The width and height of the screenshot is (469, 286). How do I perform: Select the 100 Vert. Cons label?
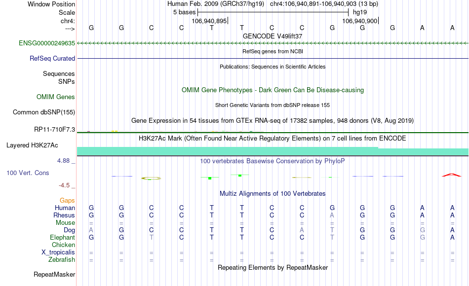coord(28,173)
